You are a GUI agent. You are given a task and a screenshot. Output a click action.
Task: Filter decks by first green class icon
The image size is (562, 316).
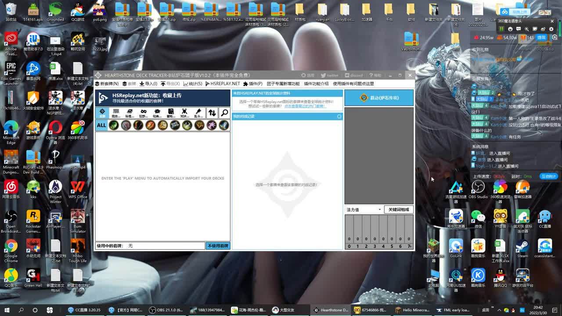coord(114,126)
